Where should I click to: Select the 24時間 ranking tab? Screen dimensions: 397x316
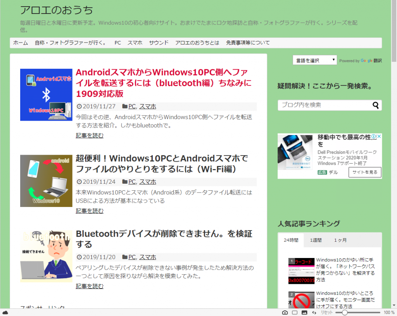[x=291, y=240]
